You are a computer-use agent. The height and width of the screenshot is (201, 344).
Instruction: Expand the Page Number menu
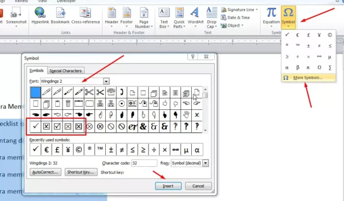pos(144,18)
